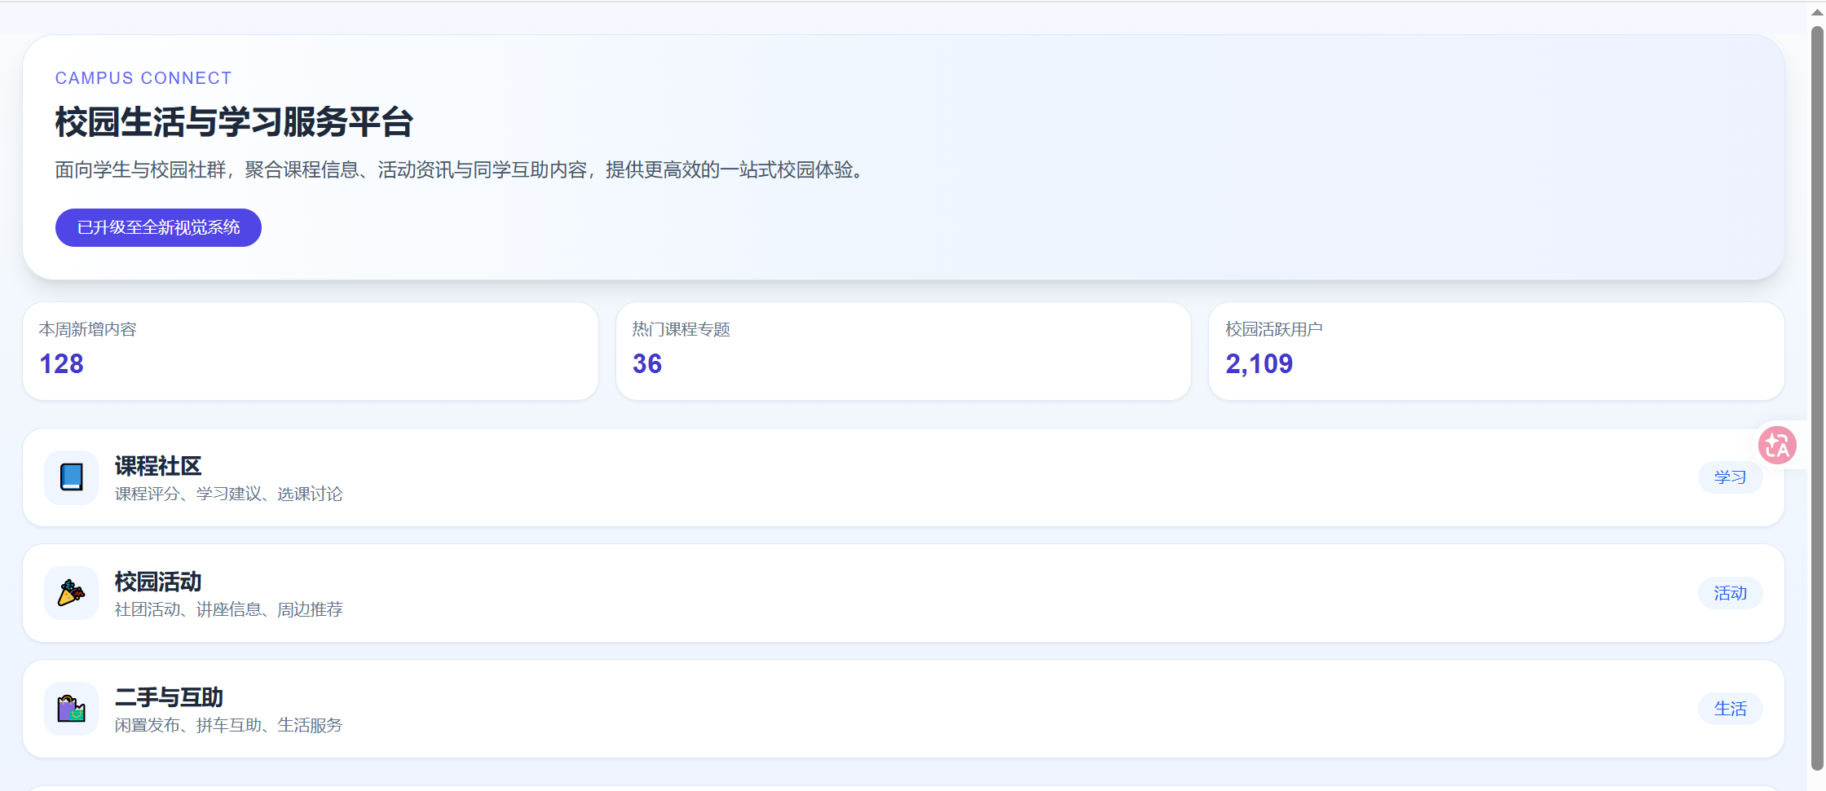Click the 课程评分、学习建议、选课讨论 subtitle
1826x791 pixels.
(x=228, y=494)
